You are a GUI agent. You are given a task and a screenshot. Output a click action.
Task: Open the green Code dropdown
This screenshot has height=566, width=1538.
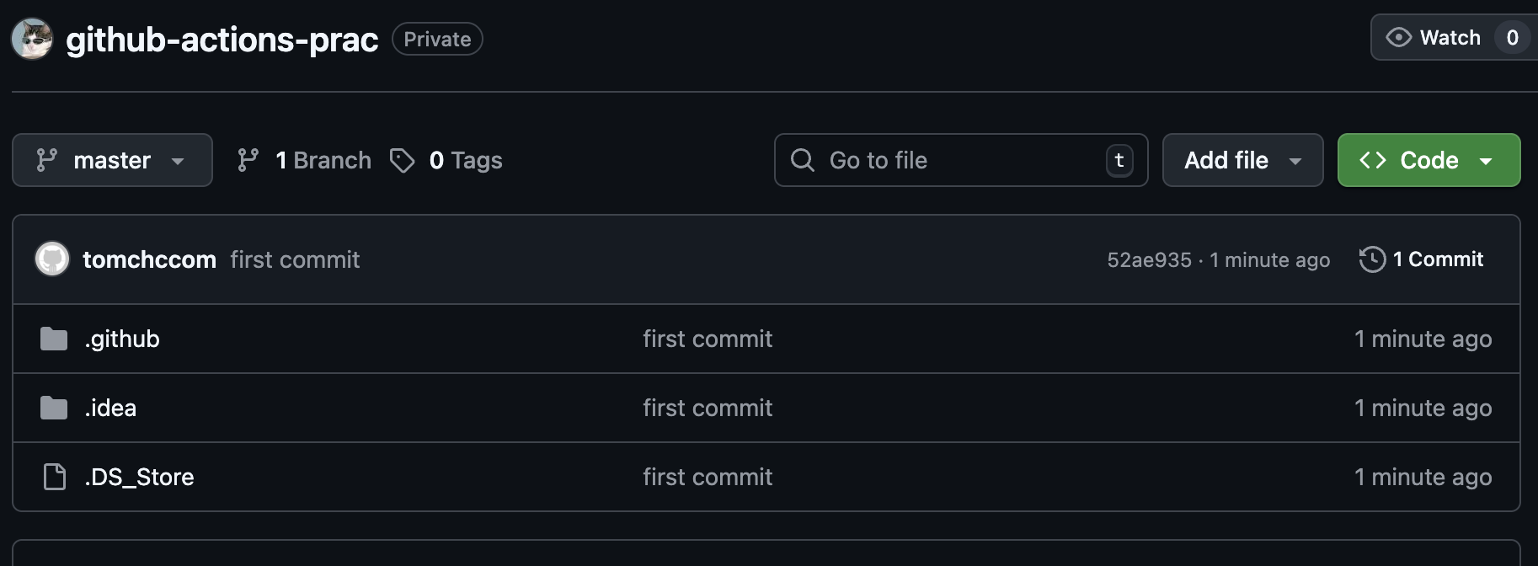(1429, 160)
